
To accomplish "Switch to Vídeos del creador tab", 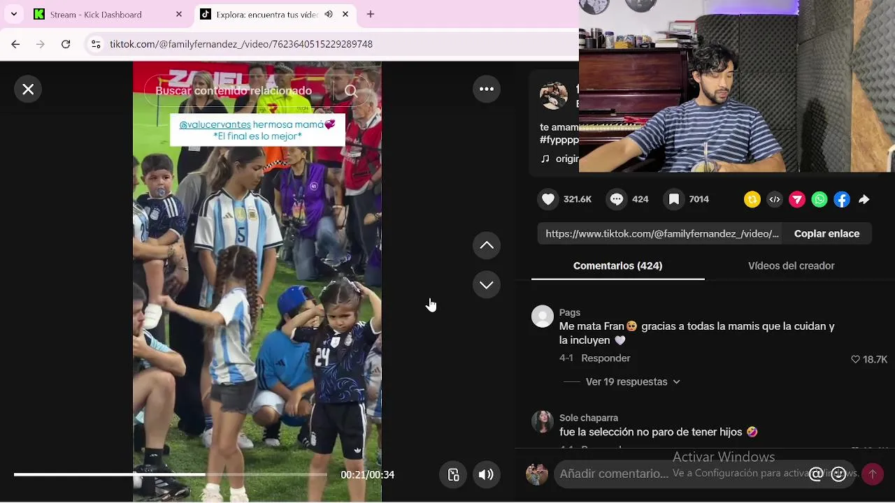I will 791,266.
